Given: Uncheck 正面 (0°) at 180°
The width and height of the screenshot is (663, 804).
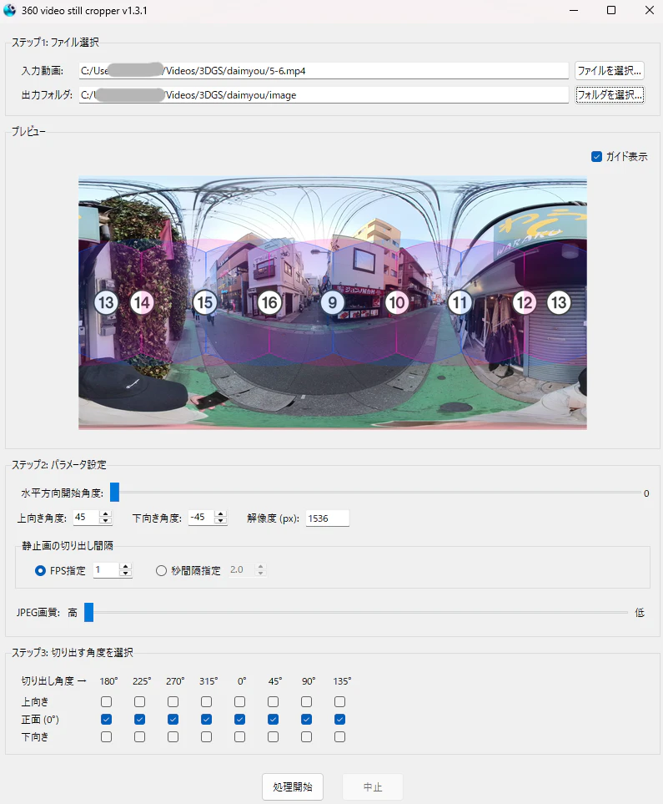Looking at the screenshot, I should click(106, 720).
